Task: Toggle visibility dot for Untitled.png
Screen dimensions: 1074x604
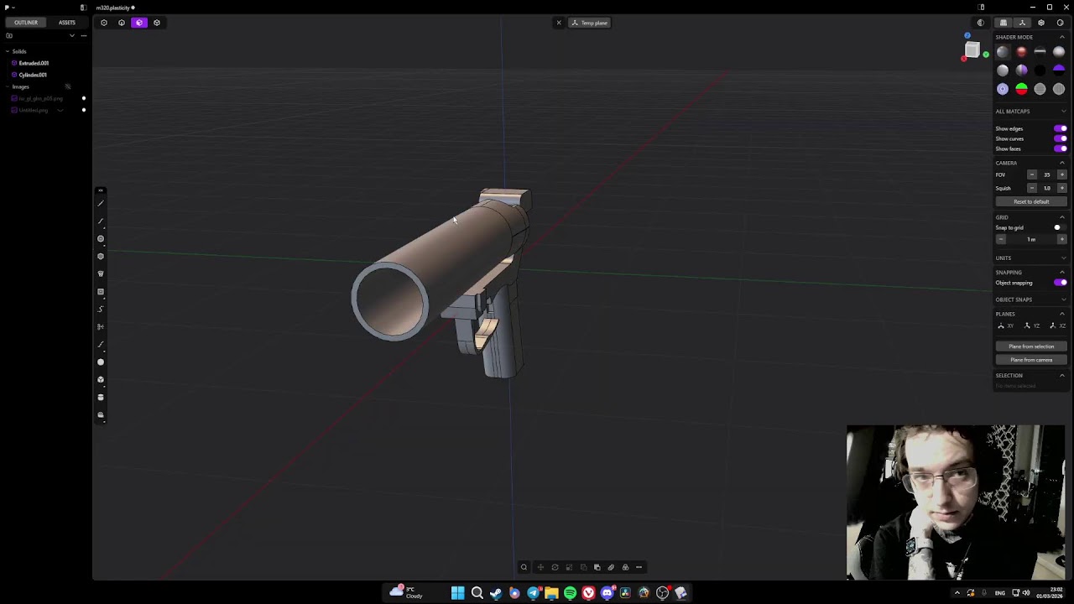Action: tap(83, 110)
